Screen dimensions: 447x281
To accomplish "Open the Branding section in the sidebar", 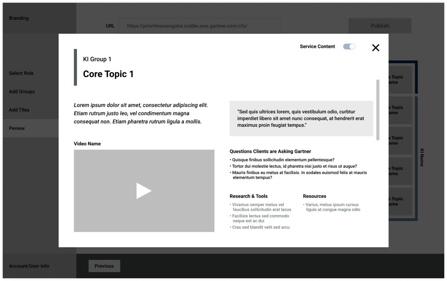I will (x=19, y=18).
